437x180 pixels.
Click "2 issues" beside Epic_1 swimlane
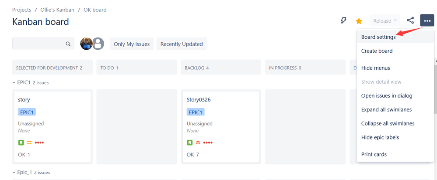click(x=42, y=173)
